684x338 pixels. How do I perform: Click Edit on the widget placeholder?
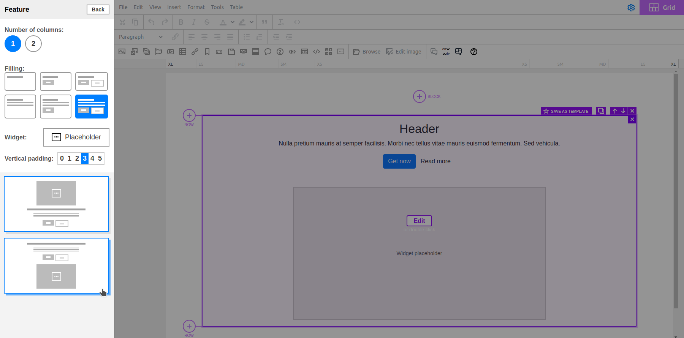419,221
